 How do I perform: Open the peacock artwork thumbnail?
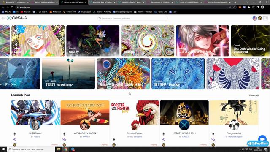point(148,41)
